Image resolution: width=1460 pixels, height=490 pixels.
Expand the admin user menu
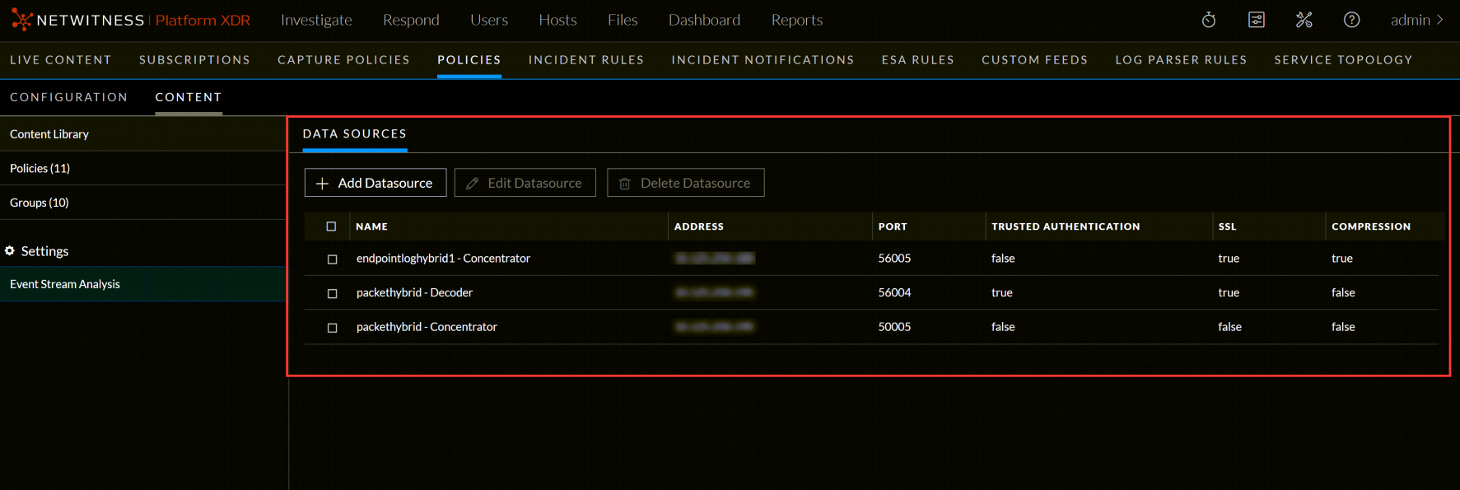point(1416,20)
